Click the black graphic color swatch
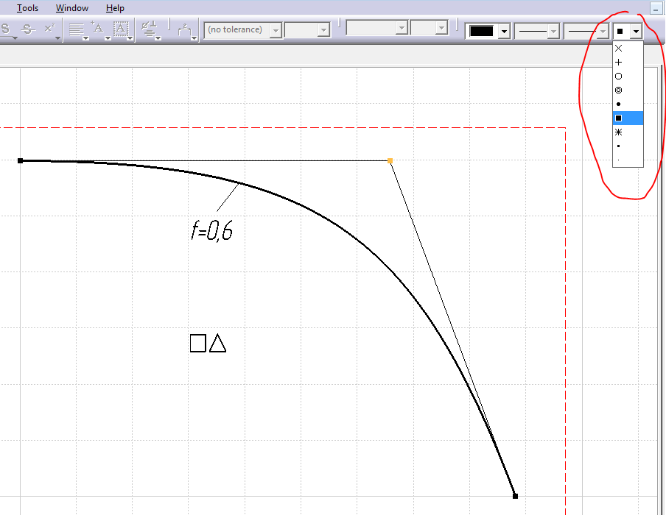This screenshot has height=515, width=666. [481, 32]
